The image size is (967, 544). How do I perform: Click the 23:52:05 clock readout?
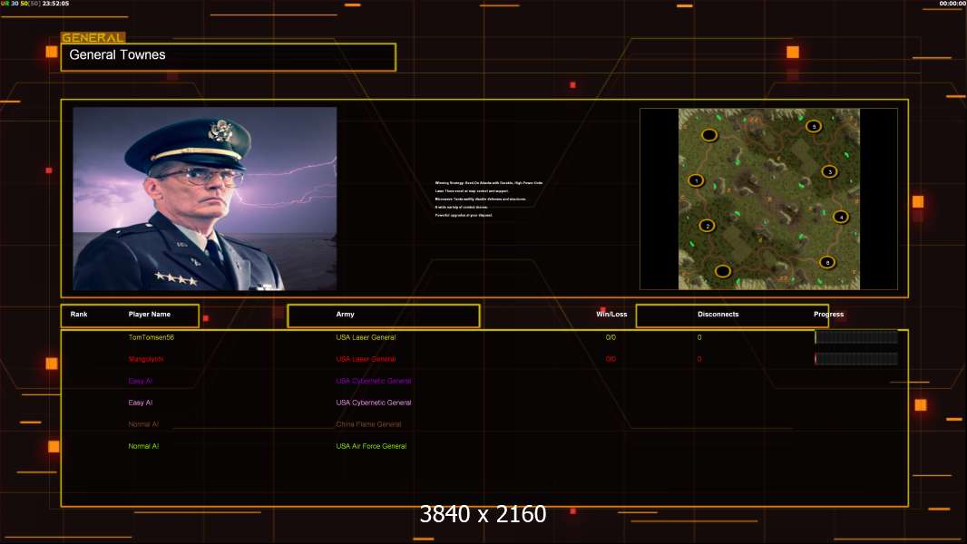pyautogui.click(x=55, y=4)
